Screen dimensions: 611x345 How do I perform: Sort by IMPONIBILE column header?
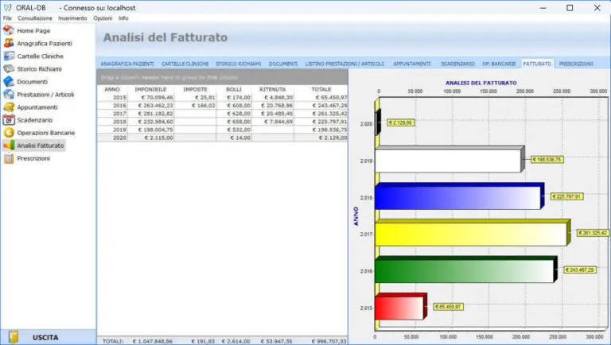[150, 89]
